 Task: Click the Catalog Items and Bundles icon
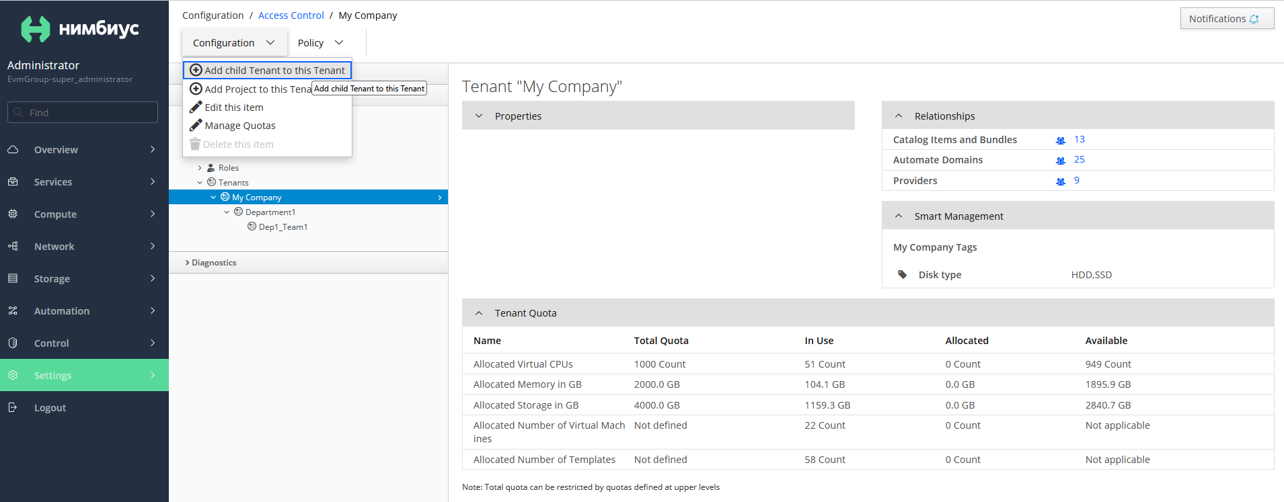click(x=1061, y=140)
